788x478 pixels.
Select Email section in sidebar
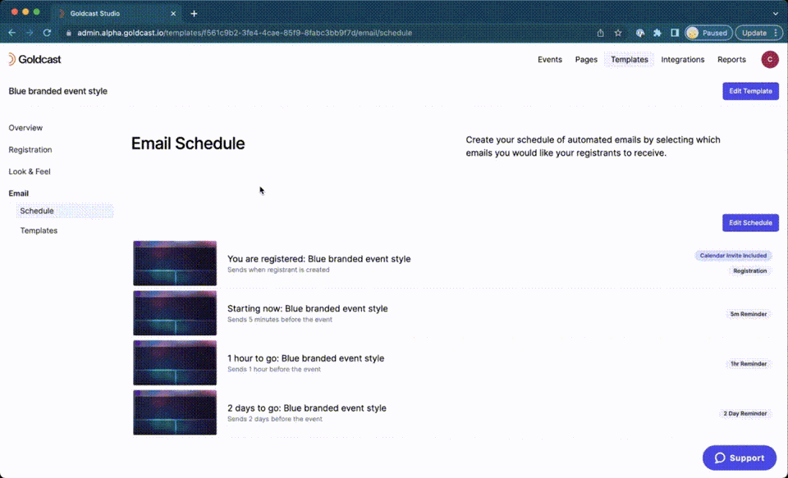[x=19, y=193]
